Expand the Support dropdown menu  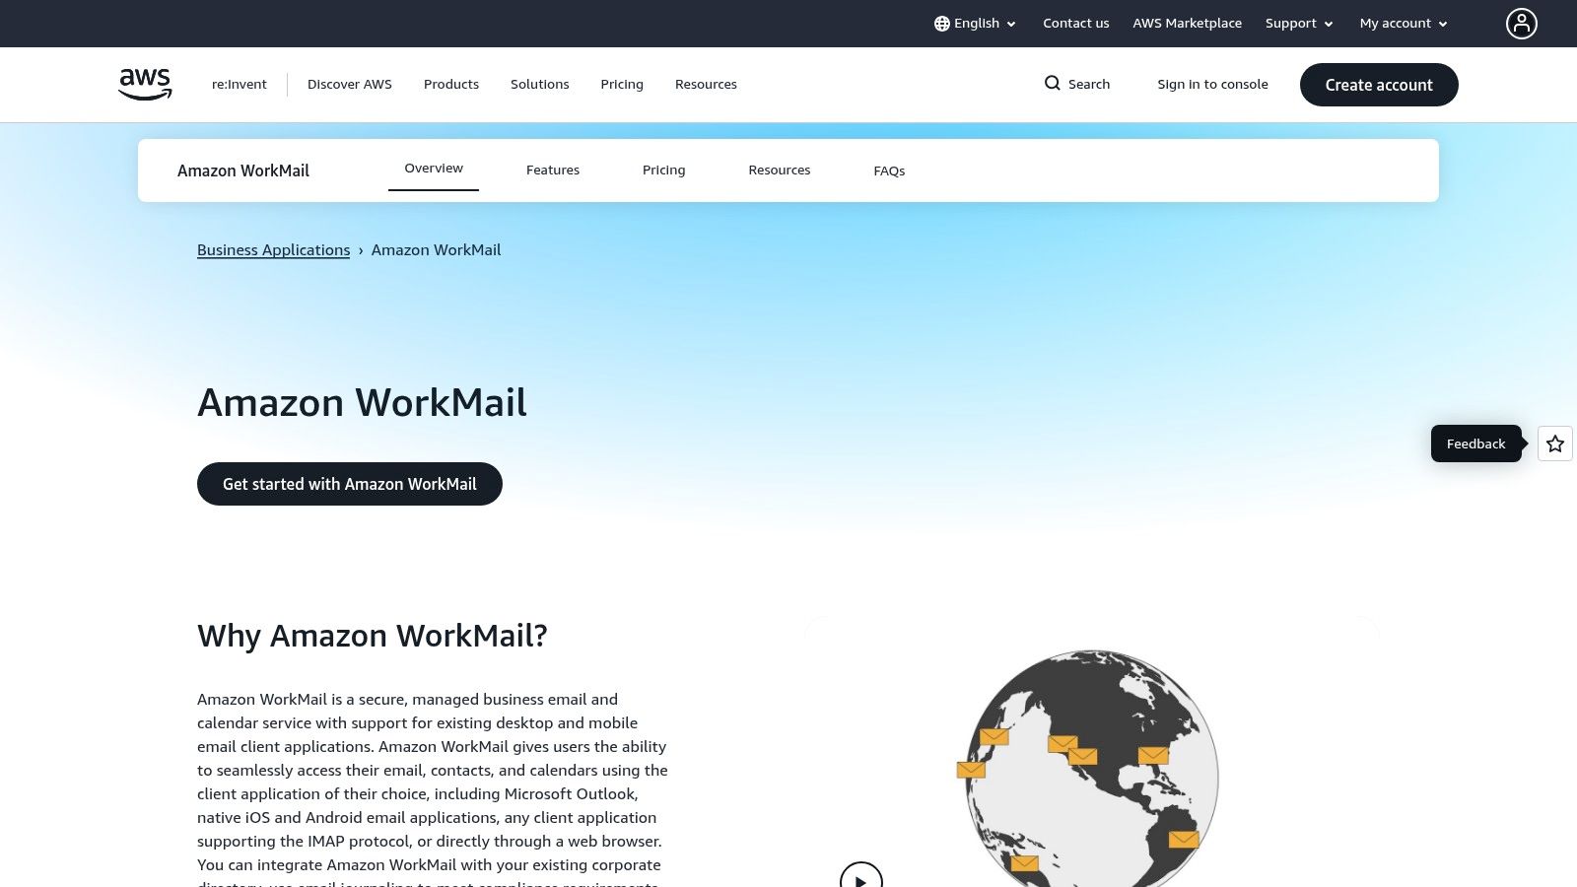(1298, 23)
